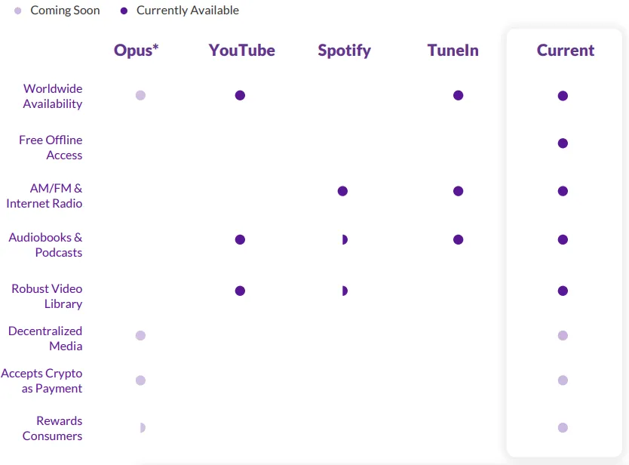Screen dimensions: 629x465
Task: Click the Free Offline Access row label
Action: (51, 147)
